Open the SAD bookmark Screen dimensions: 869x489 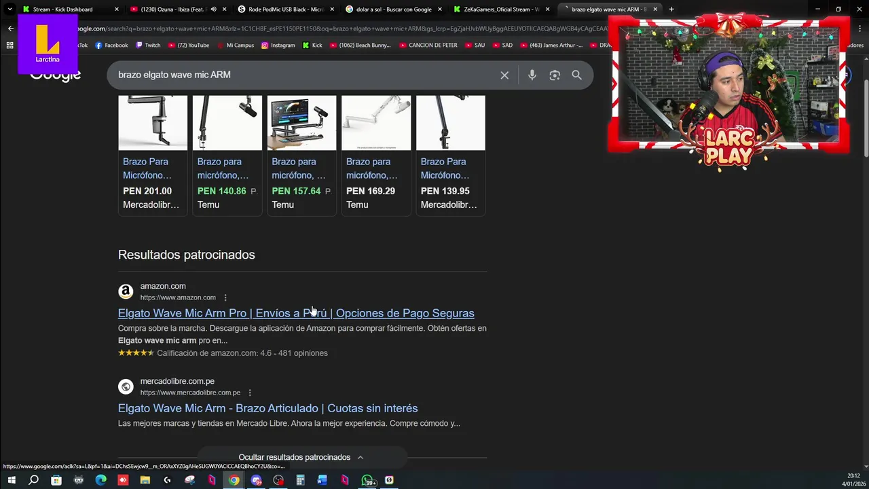pos(502,46)
